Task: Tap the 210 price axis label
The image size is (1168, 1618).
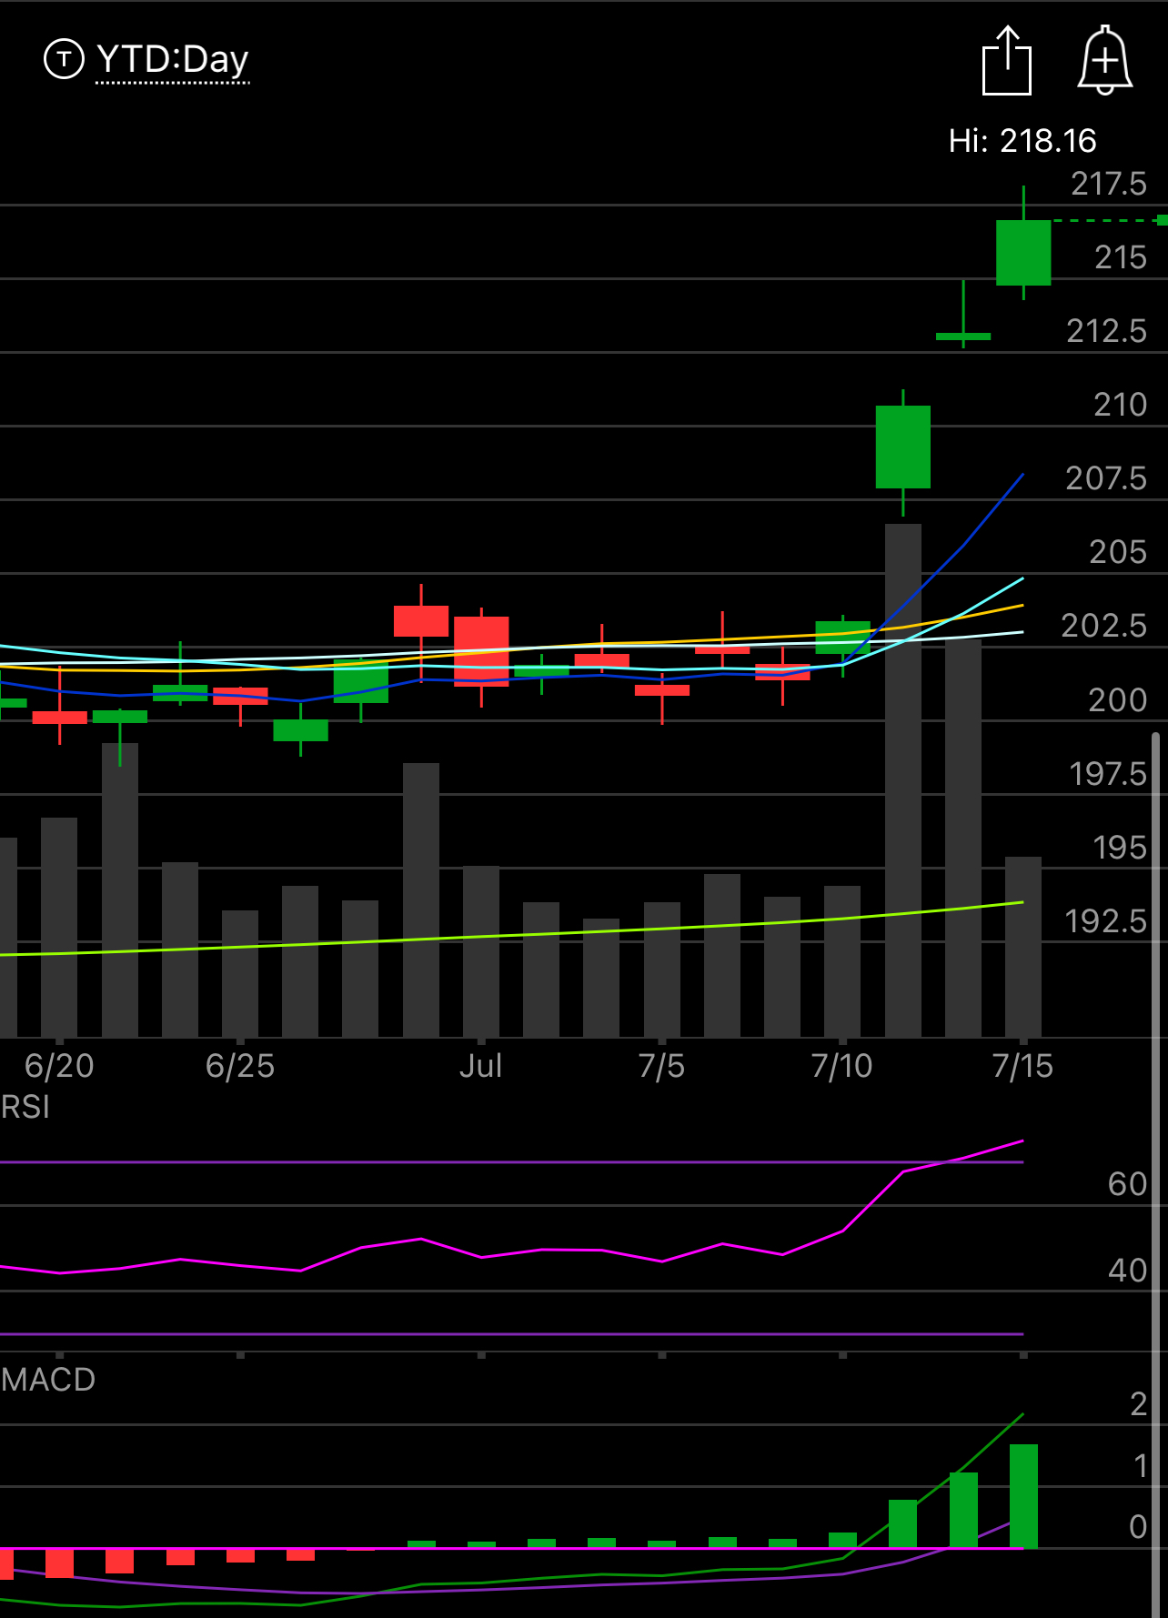Action: pyautogui.click(x=1121, y=405)
